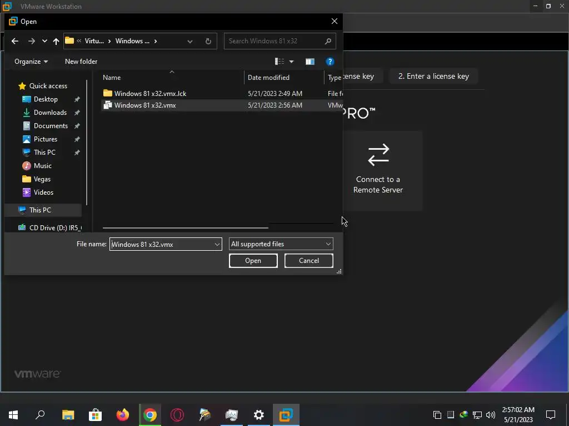
Task: Select the 2. Enter a license key tab
Action: (433, 76)
